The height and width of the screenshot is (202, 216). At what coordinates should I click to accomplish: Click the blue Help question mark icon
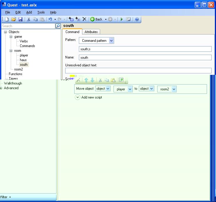[x=137, y=19]
